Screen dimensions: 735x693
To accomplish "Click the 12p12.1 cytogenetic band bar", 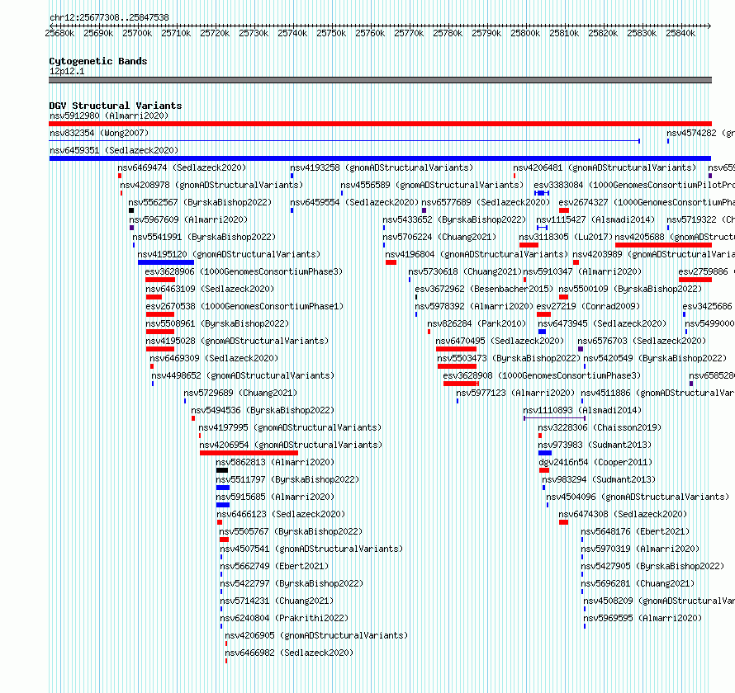I will (380, 80).
